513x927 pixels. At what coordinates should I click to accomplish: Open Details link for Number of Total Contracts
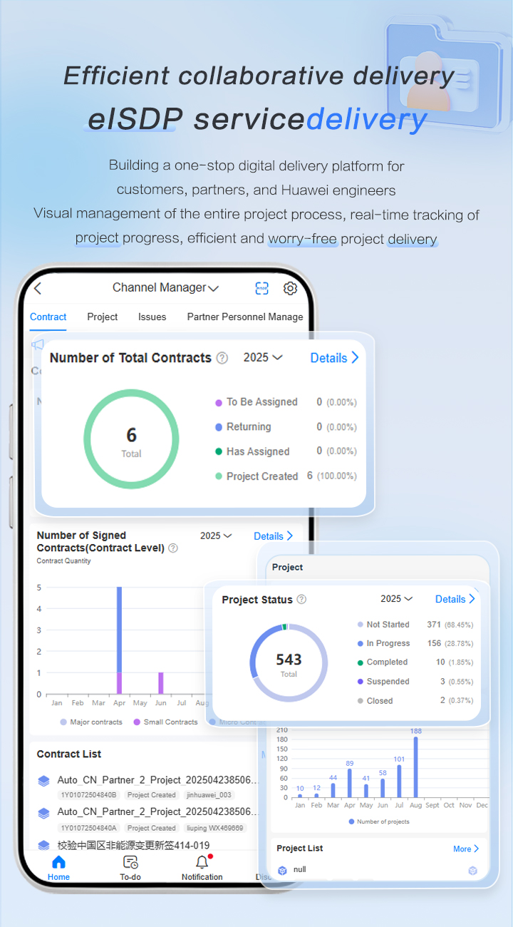pyautogui.click(x=334, y=358)
